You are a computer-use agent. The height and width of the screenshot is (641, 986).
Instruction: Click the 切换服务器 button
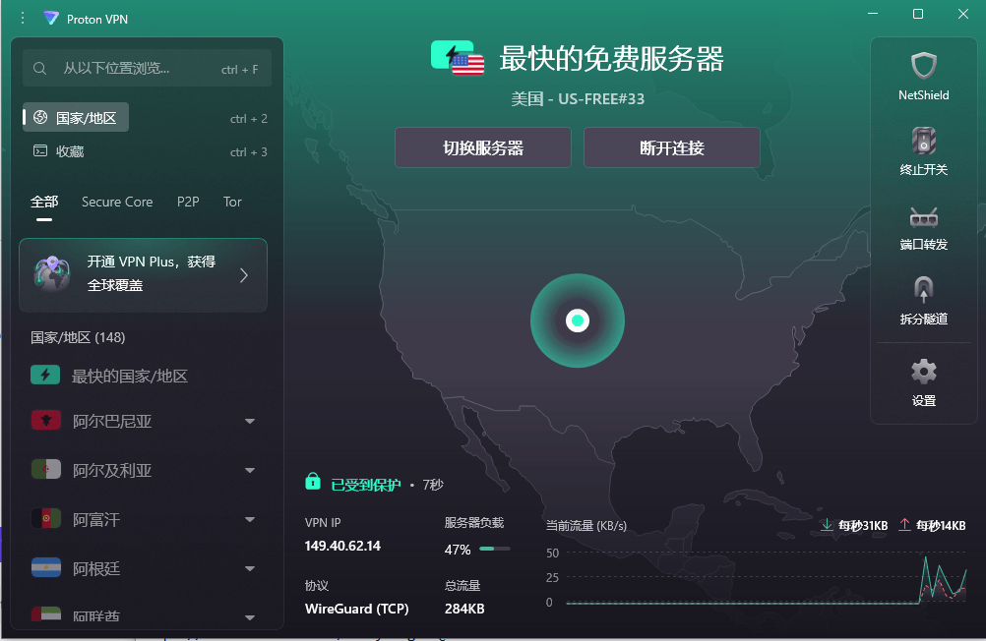tap(483, 147)
